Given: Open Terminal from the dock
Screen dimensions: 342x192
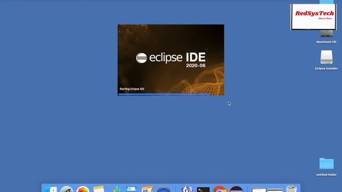Looking at the screenshot, I should pos(203,189).
